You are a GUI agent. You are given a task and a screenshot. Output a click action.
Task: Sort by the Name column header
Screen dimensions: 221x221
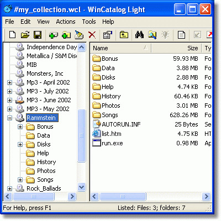(x=121, y=48)
